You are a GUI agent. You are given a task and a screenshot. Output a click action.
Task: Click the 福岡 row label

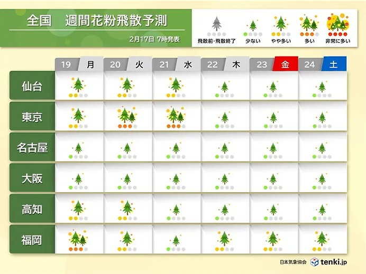[32, 239]
